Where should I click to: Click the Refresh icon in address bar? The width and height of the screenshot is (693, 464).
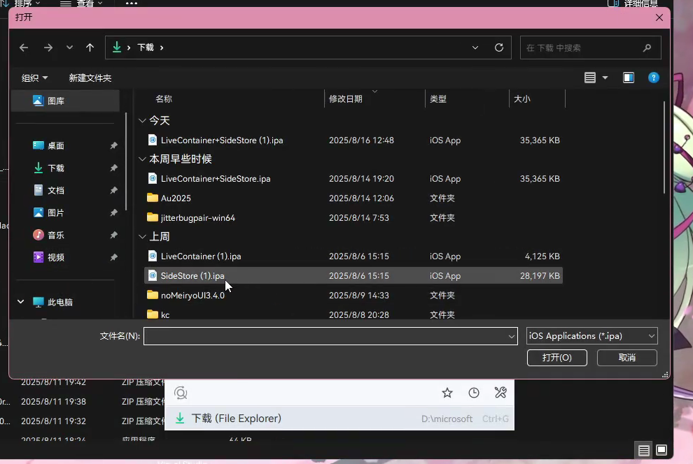point(498,48)
